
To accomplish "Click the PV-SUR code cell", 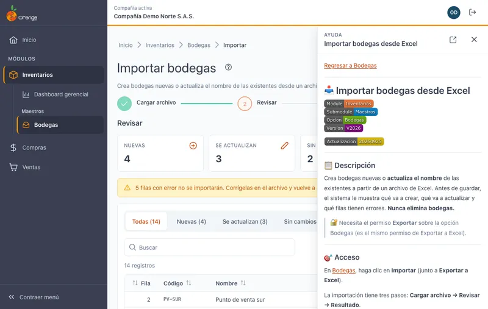I will 172,299.
